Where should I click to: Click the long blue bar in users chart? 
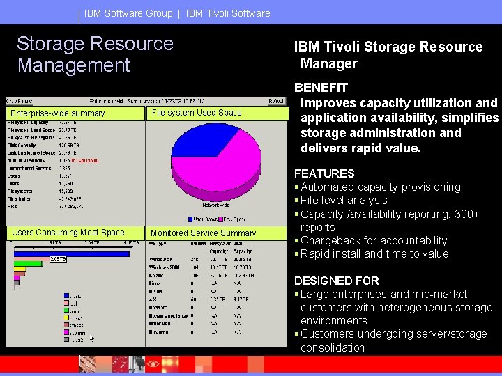point(72,254)
